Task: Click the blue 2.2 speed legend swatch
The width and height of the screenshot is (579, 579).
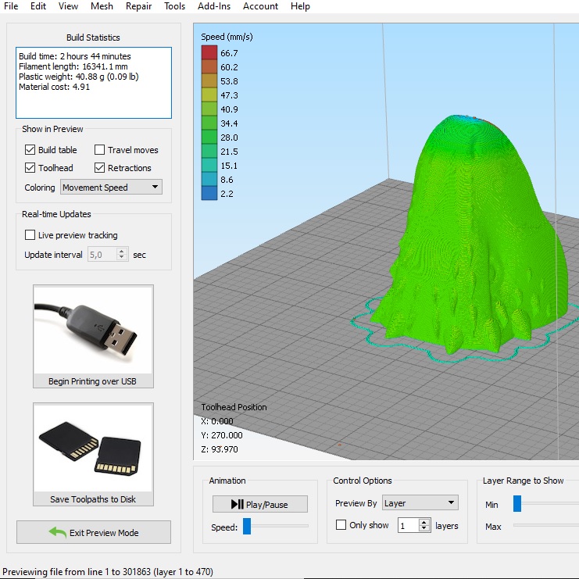Action: (209, 194)
